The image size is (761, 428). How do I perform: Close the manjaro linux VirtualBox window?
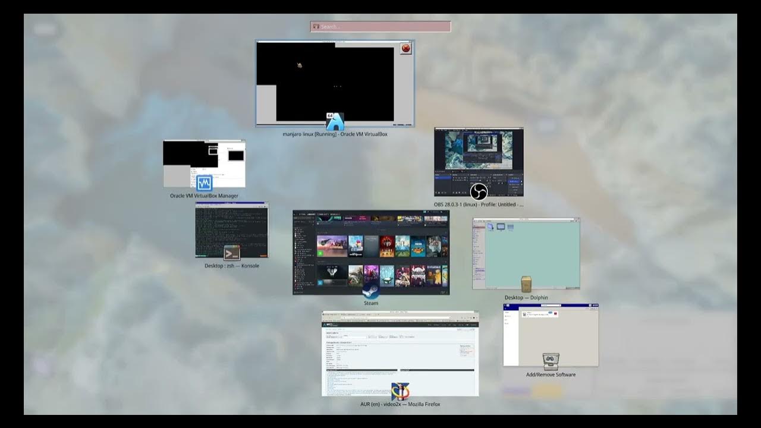click(406, 49)
